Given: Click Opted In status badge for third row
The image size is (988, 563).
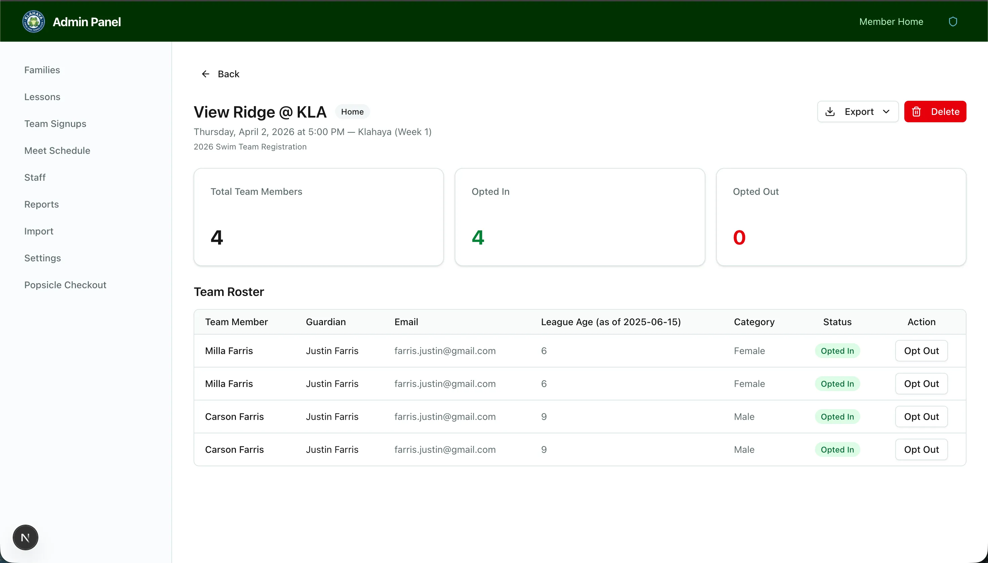Looking at the screenshot, I should pos(837,417).
